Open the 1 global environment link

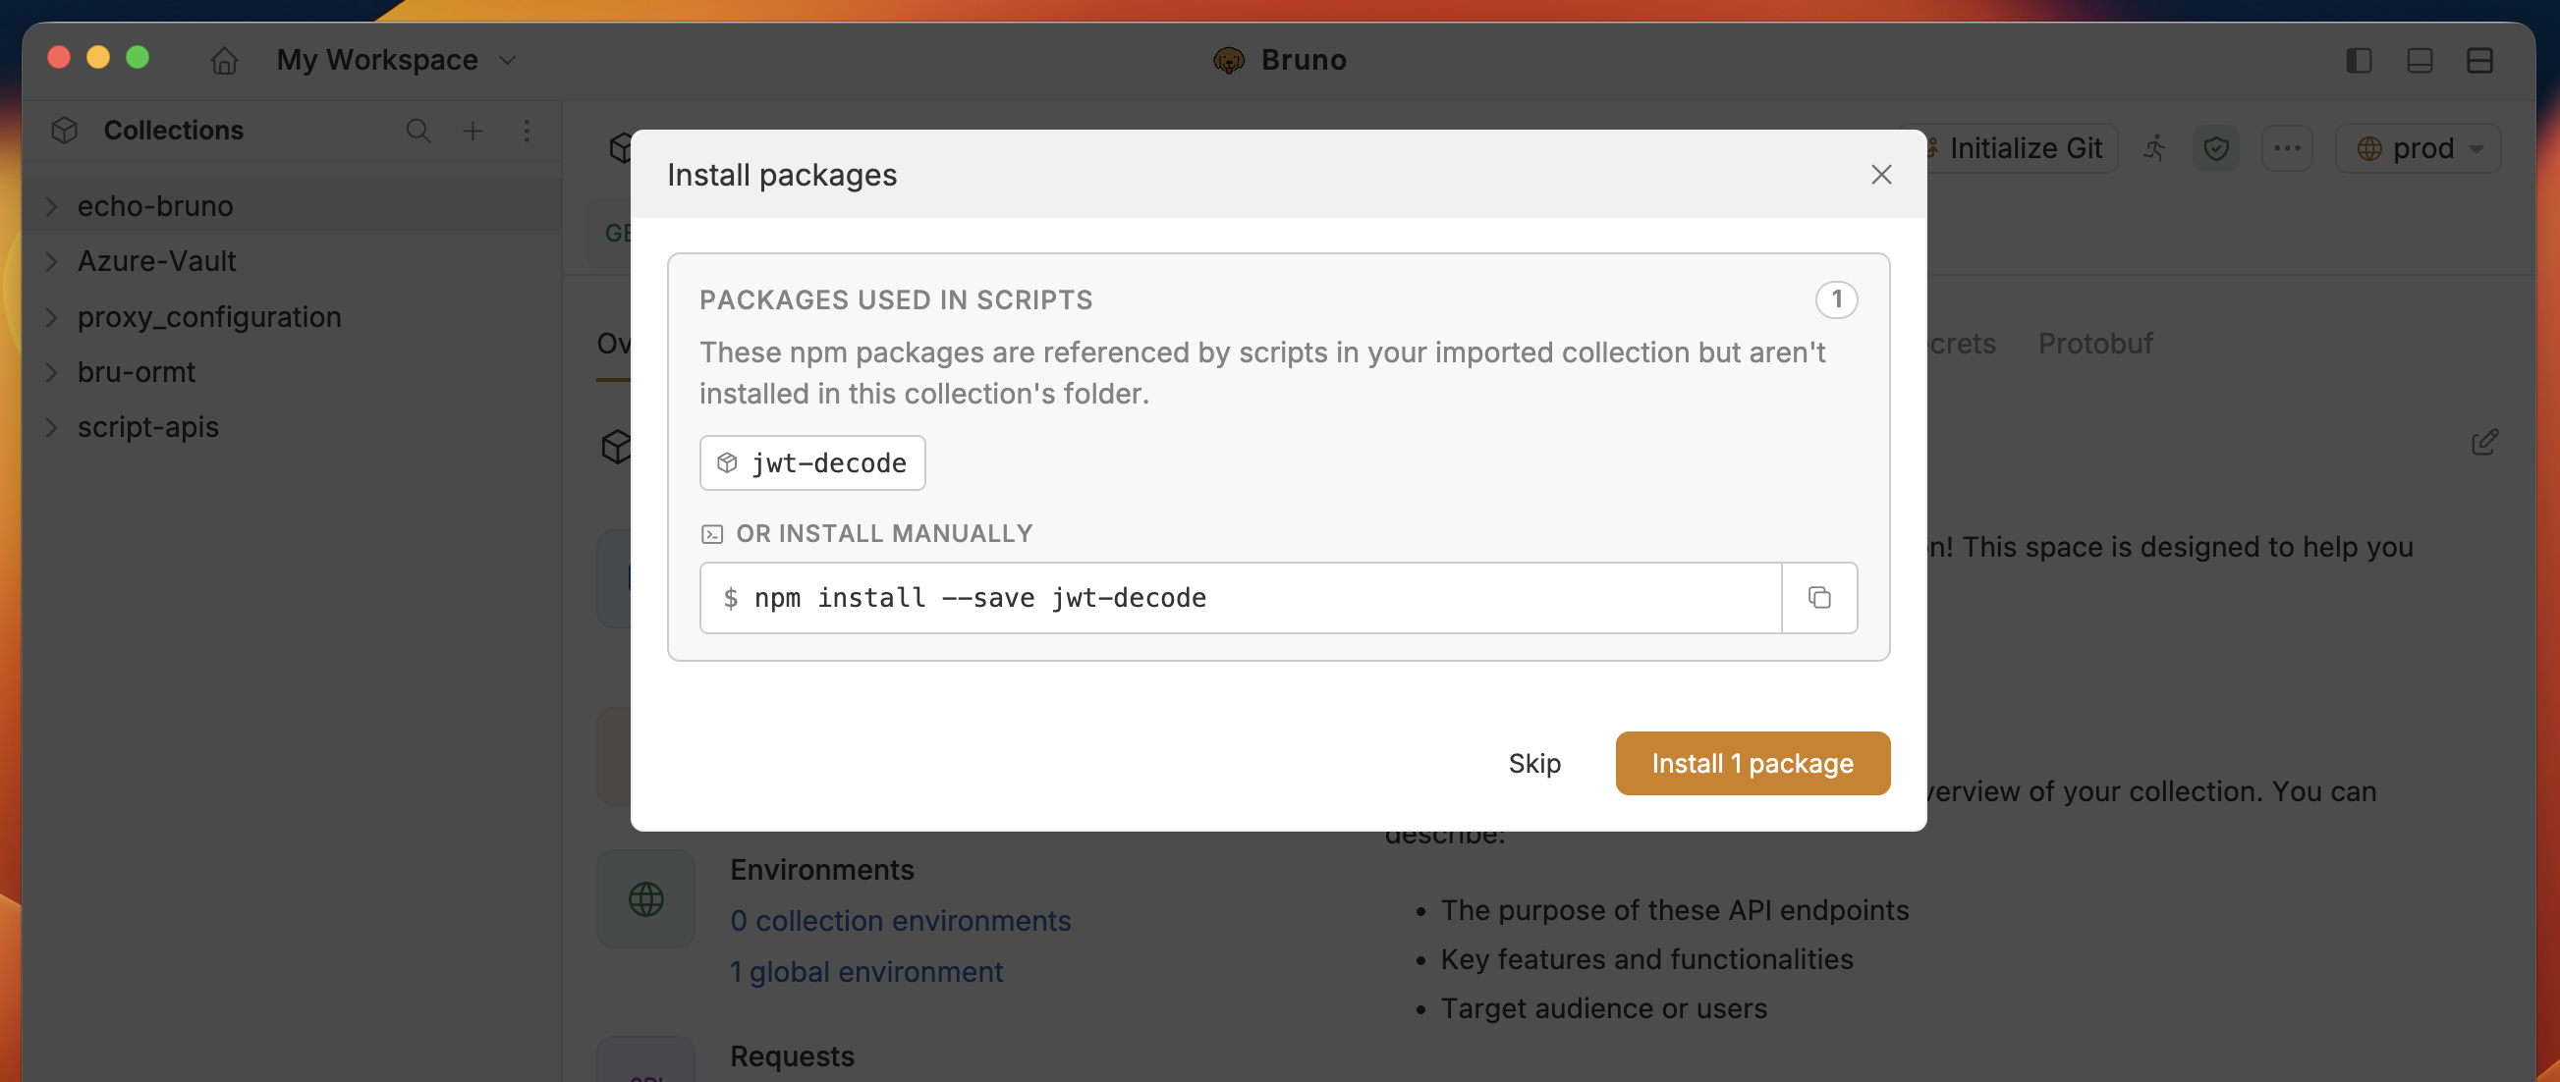click(x=865, y=971)
